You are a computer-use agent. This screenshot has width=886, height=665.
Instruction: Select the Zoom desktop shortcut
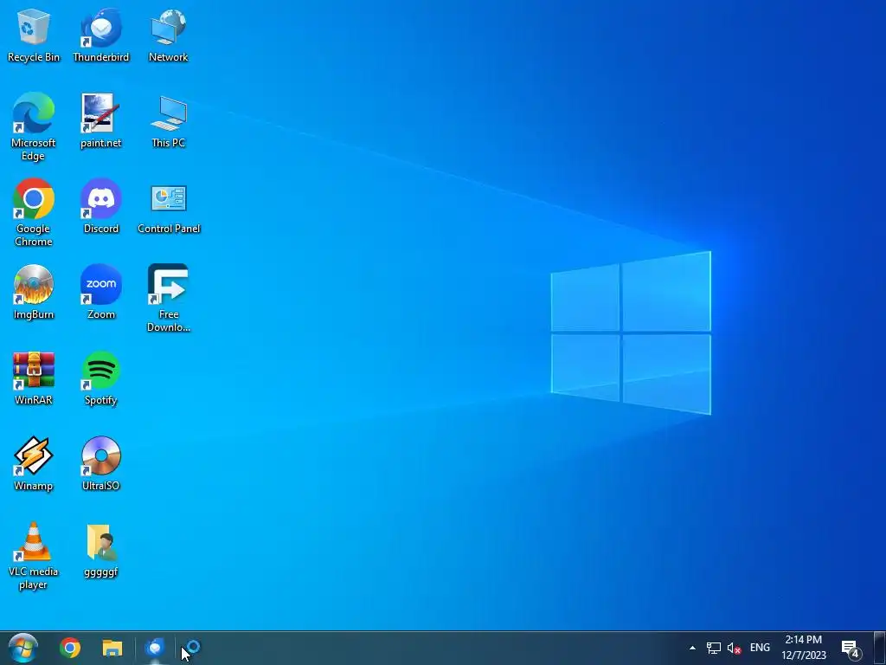pos(100,293)
